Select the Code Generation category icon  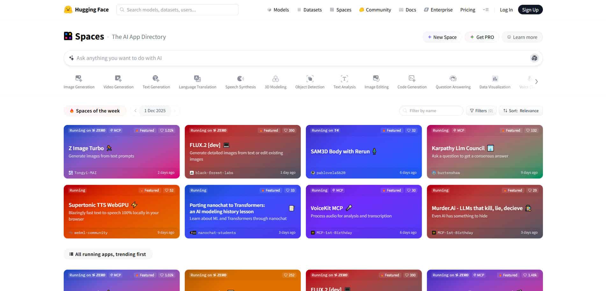coord(412,78)
